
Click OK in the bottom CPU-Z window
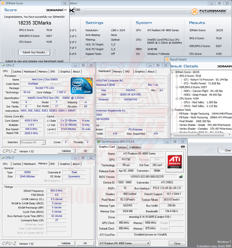coord(85,243)
